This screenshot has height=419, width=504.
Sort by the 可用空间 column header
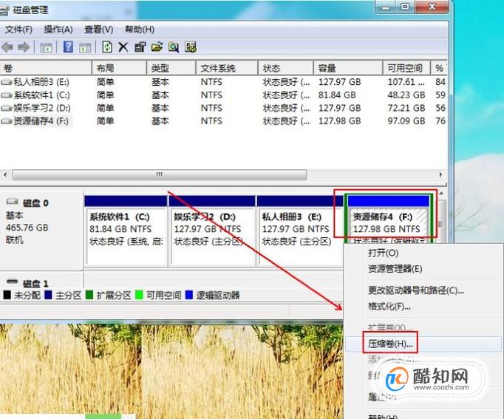[x=406, y=68]
